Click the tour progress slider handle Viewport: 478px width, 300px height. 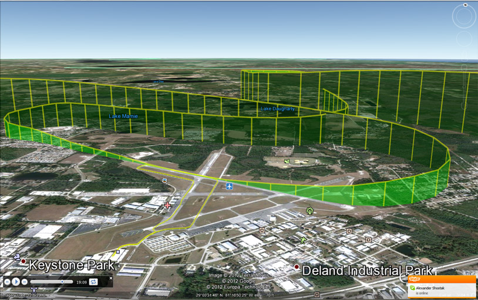click(x=62, y=282)
